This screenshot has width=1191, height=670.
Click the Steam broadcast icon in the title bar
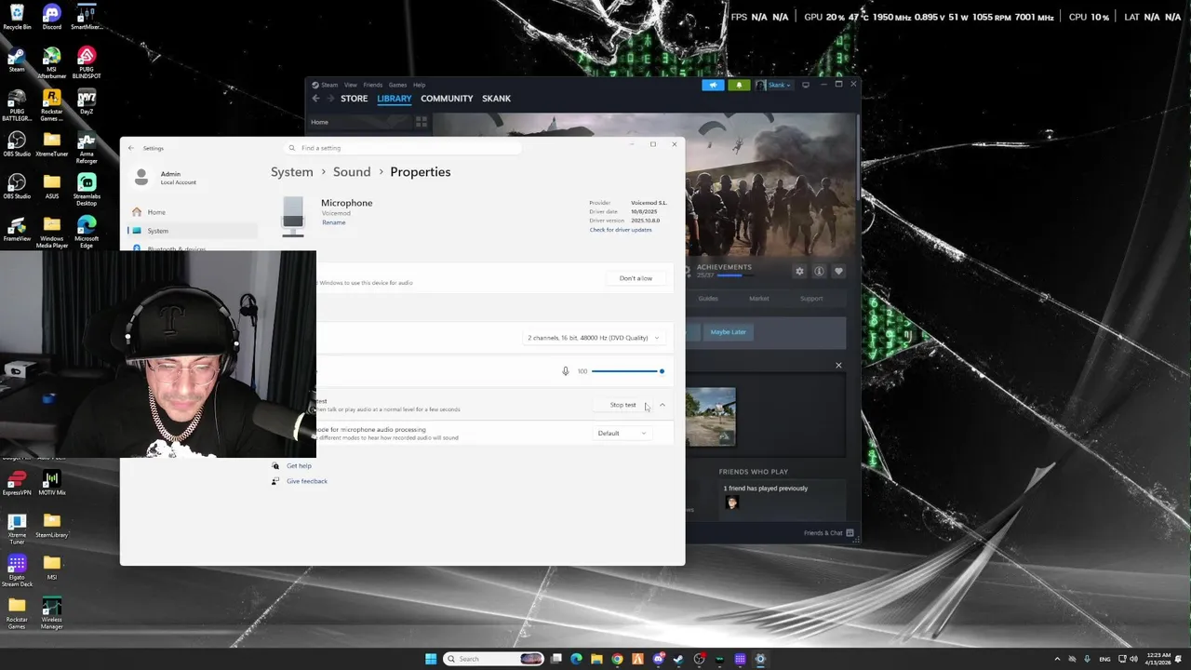pos(713,85)
